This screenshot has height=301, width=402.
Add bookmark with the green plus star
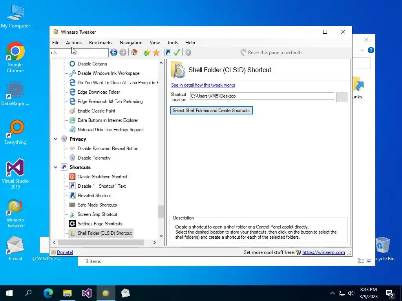[147, 53]
